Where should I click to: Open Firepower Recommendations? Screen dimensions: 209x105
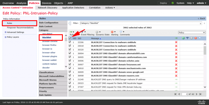(20, 28)
